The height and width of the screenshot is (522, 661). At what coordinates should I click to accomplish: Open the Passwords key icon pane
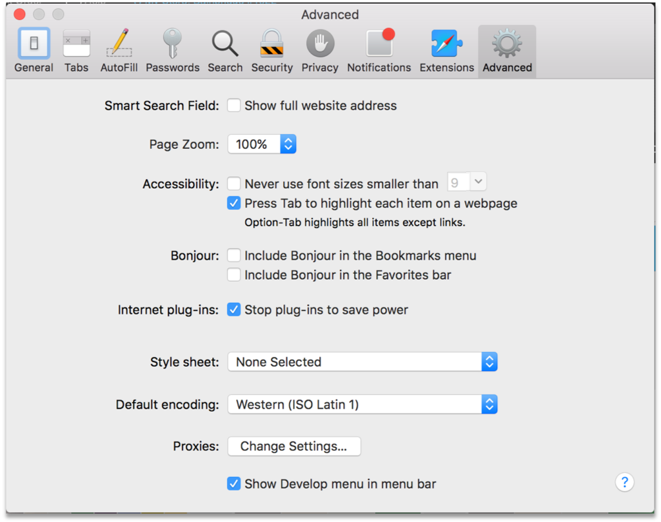[172, 51]
